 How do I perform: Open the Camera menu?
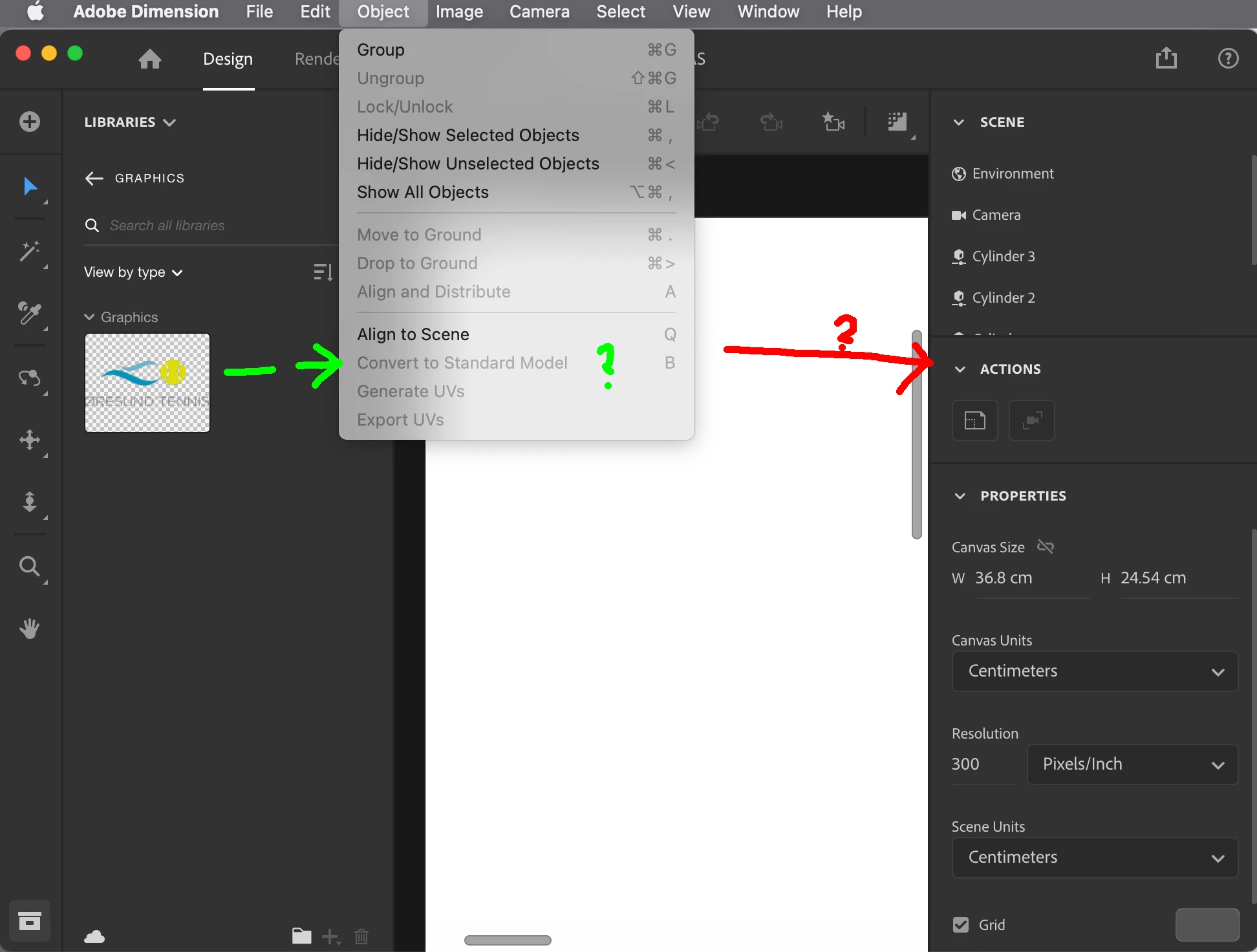(x=539, y=12)
